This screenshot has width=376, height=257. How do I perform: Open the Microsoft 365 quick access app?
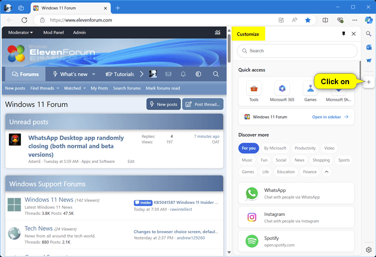click(282, 92)
